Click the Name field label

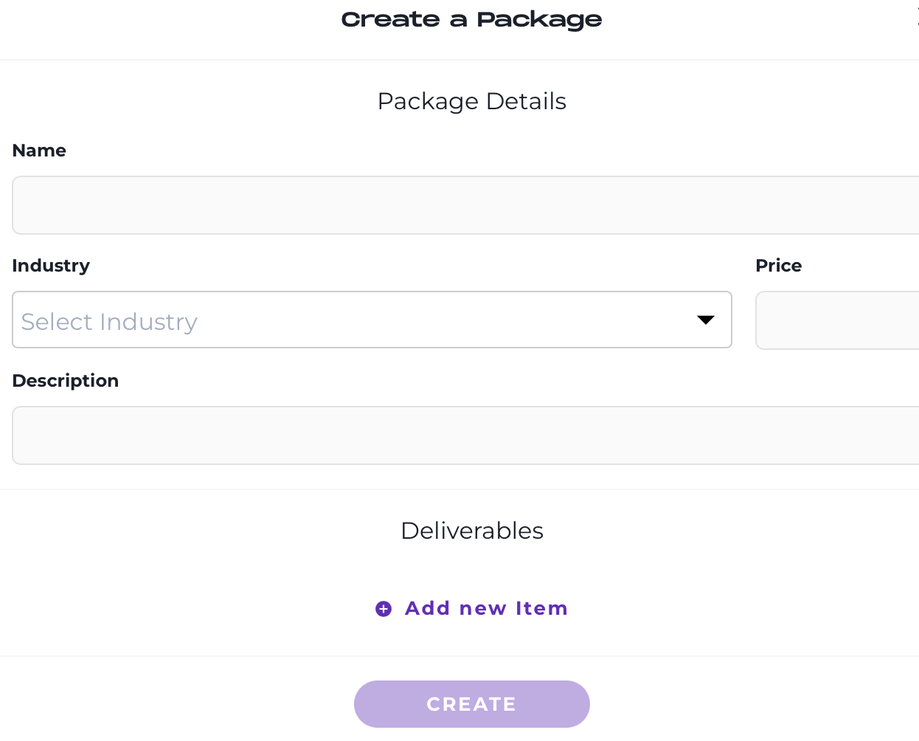39,151
